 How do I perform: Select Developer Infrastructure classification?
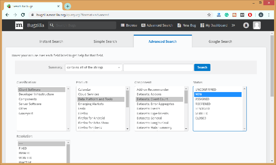[41, 94]
